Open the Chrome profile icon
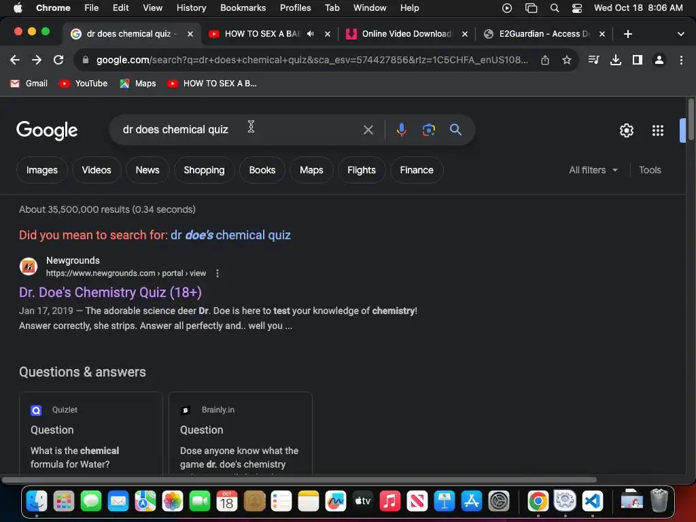This screenshot has height=522, width=696. coord(659,60)
